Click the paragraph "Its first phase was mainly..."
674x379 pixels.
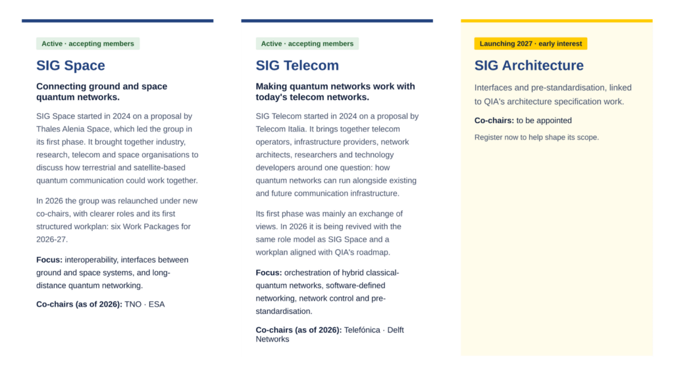329,233
